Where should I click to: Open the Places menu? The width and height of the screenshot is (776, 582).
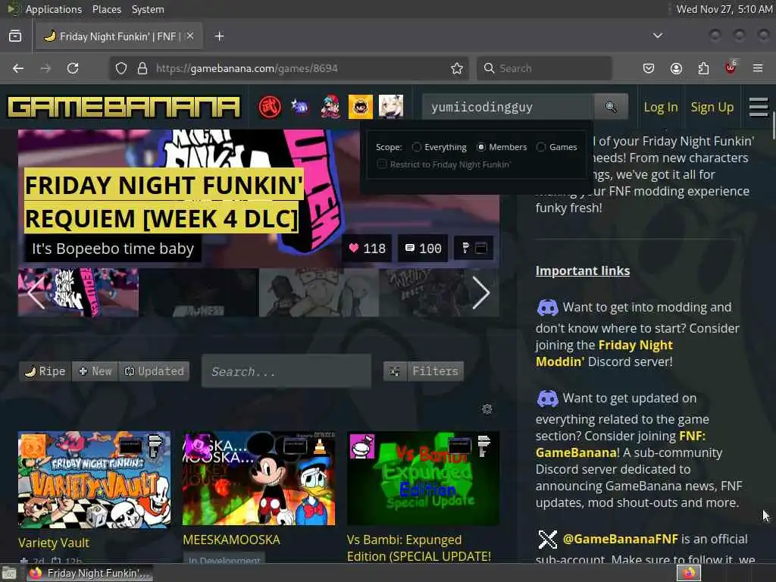coord(106,9)
